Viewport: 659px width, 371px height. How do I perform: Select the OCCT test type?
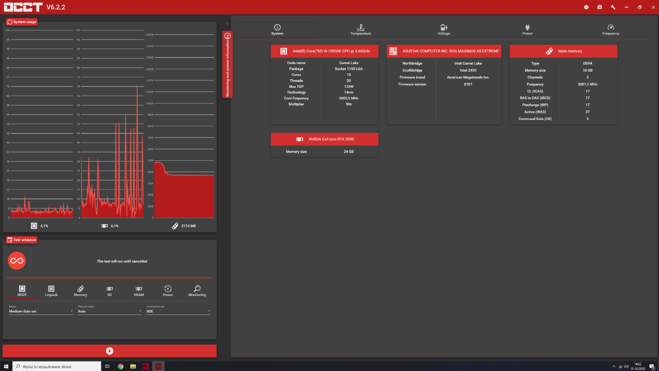(22, 291)
